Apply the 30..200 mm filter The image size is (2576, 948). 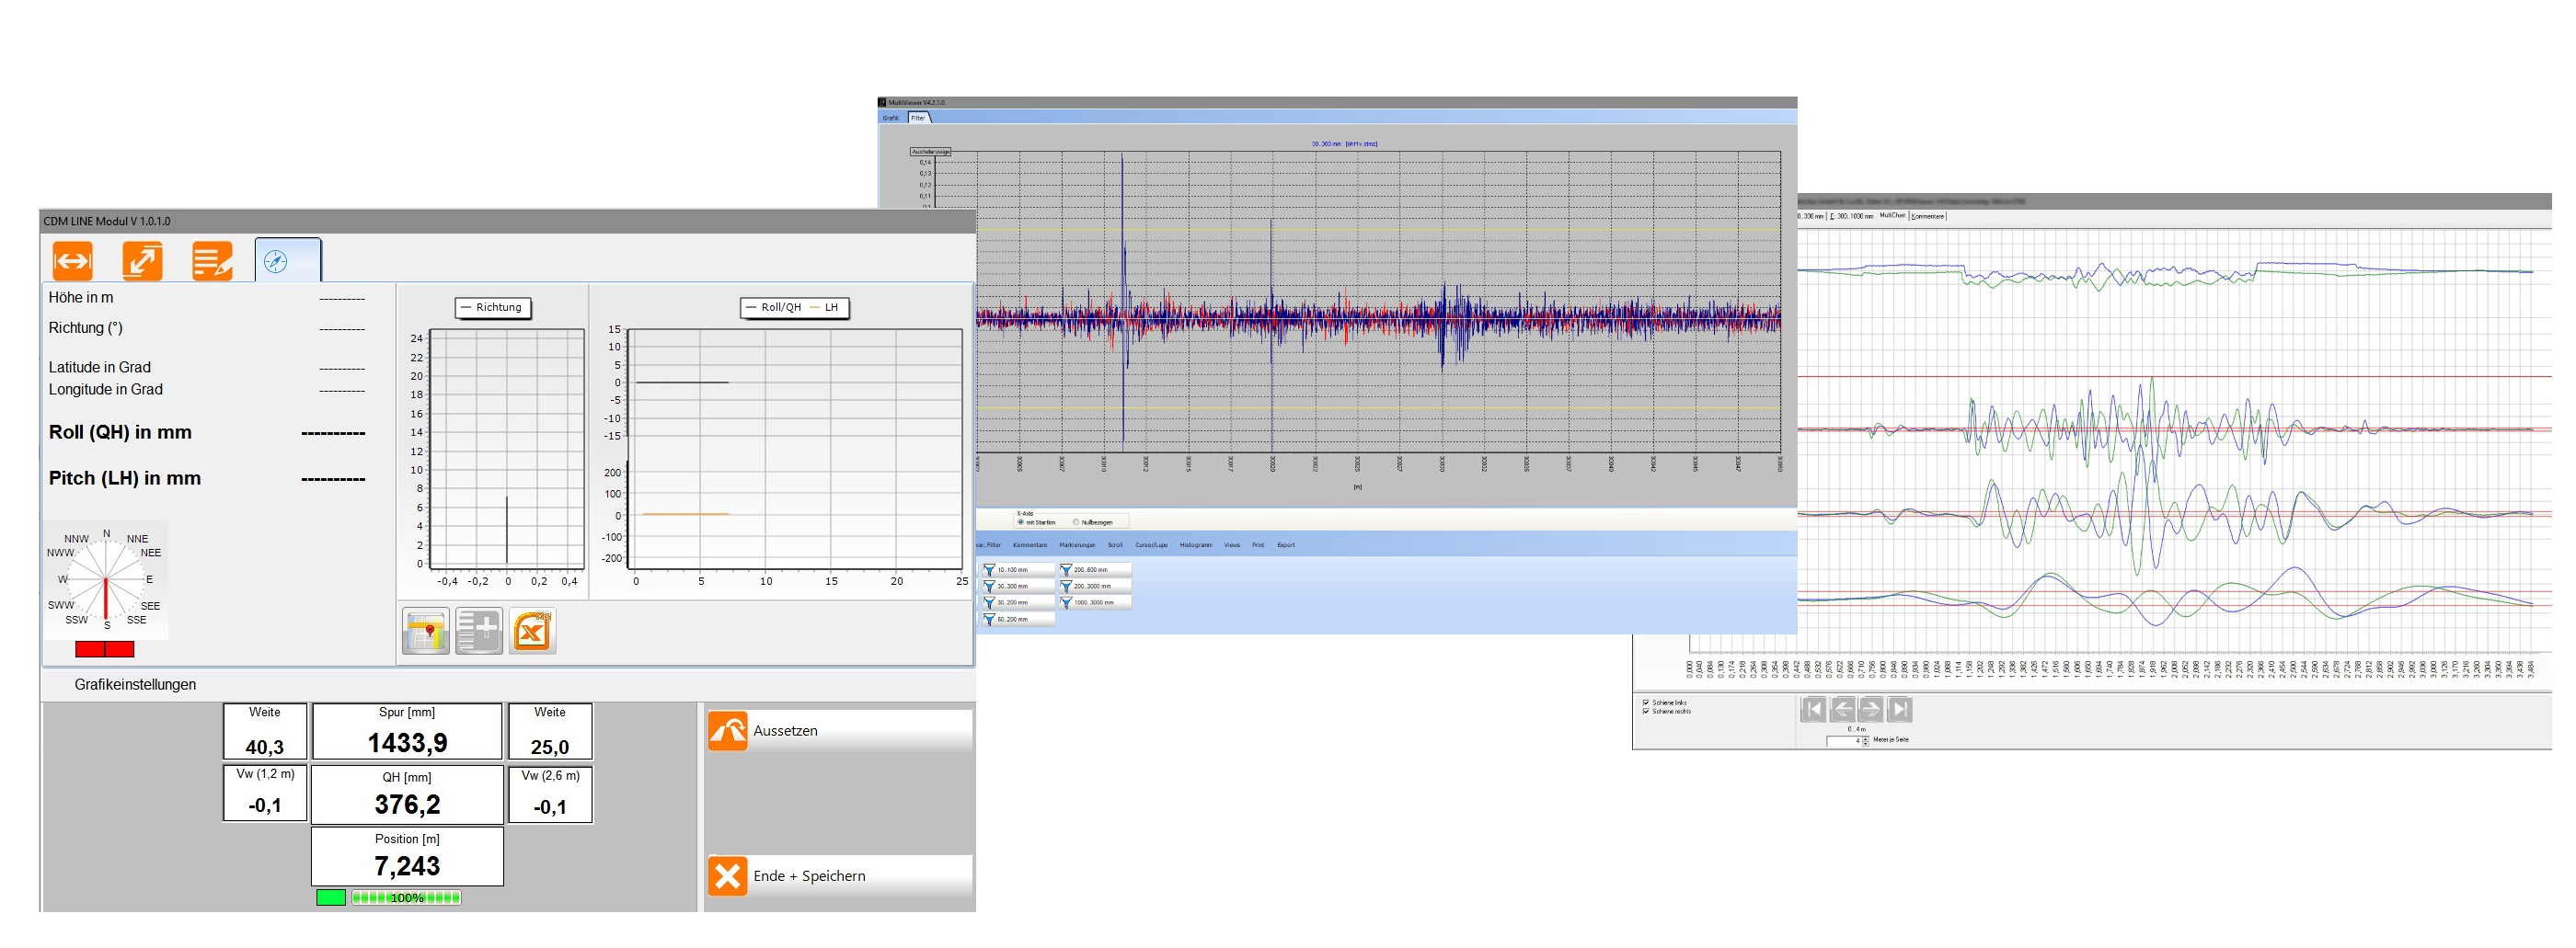1019,602
